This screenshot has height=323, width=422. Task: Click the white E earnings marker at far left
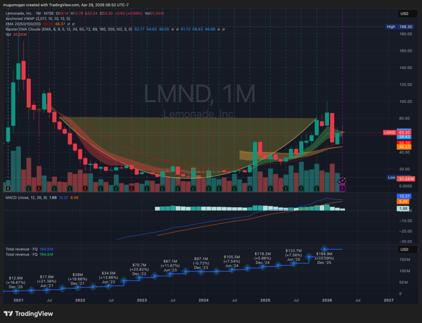[7, 188]
